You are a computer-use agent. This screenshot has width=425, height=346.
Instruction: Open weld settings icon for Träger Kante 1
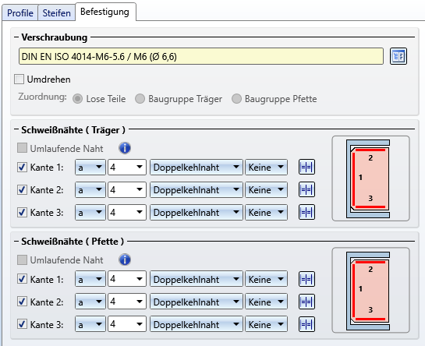(x=306, y=167)
